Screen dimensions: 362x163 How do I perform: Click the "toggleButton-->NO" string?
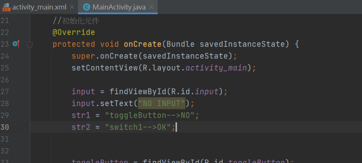coord(150,115)
